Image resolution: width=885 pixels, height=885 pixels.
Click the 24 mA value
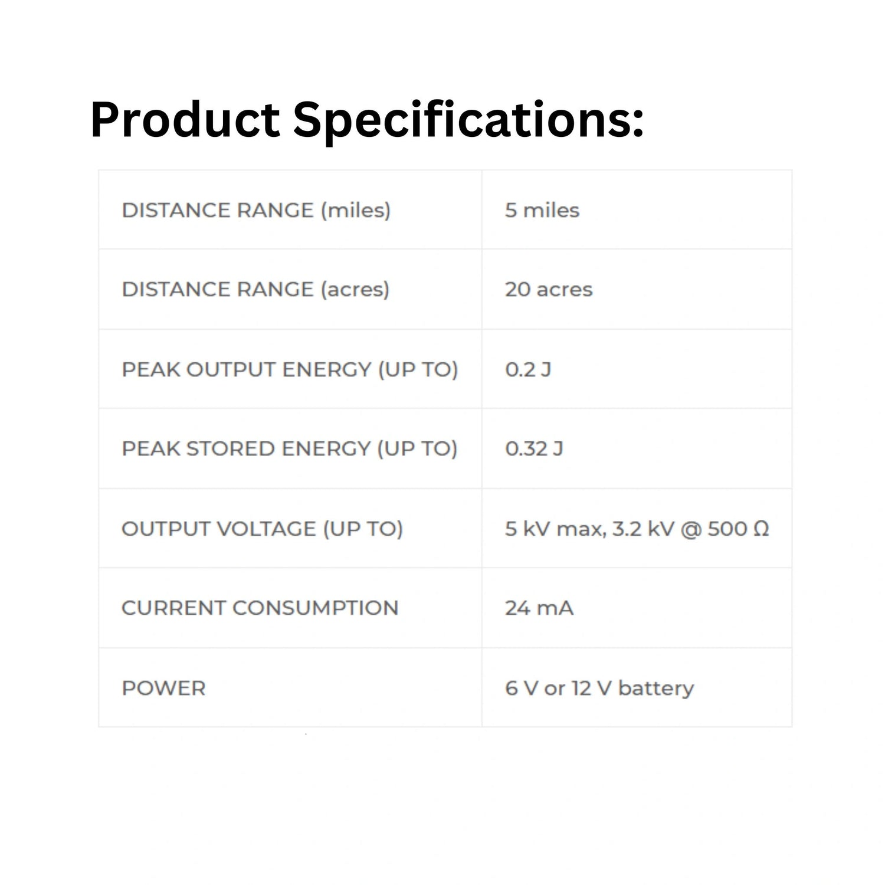[x=539, y=608]
